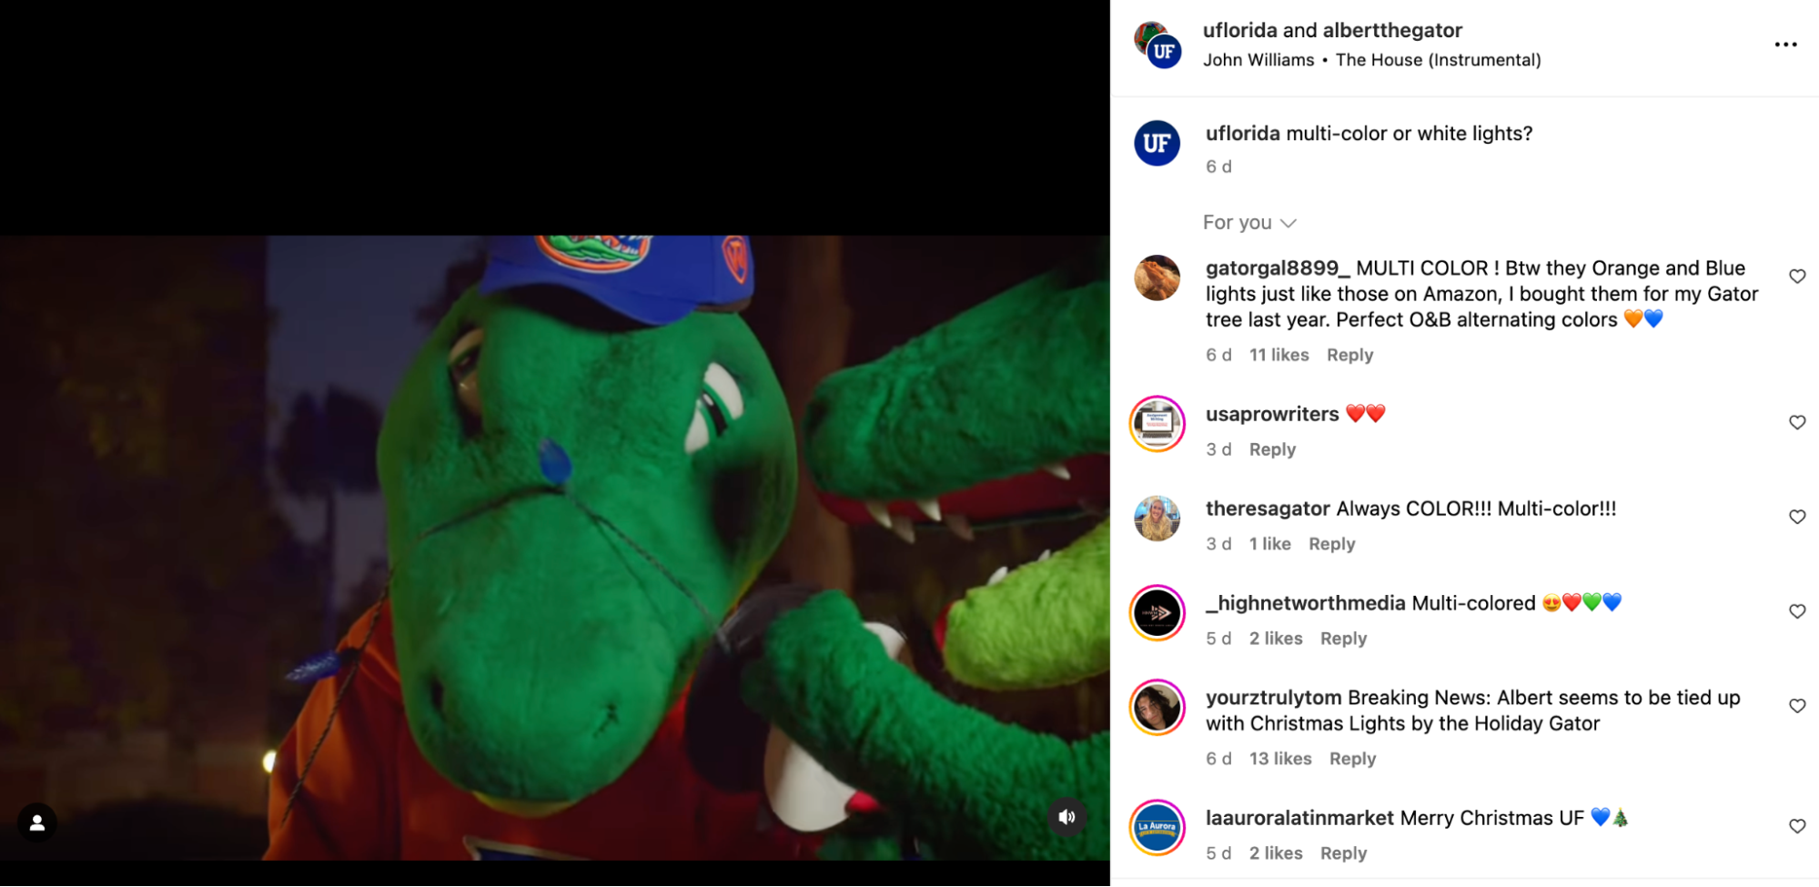Like theresagator comment heart
The height and width of the screenshot is (887, 1819).
[x=1797, y=517]
